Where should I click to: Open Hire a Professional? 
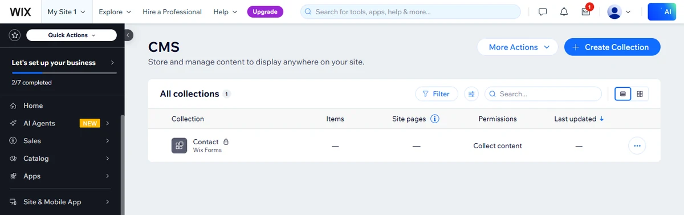[x=172, y=11]
